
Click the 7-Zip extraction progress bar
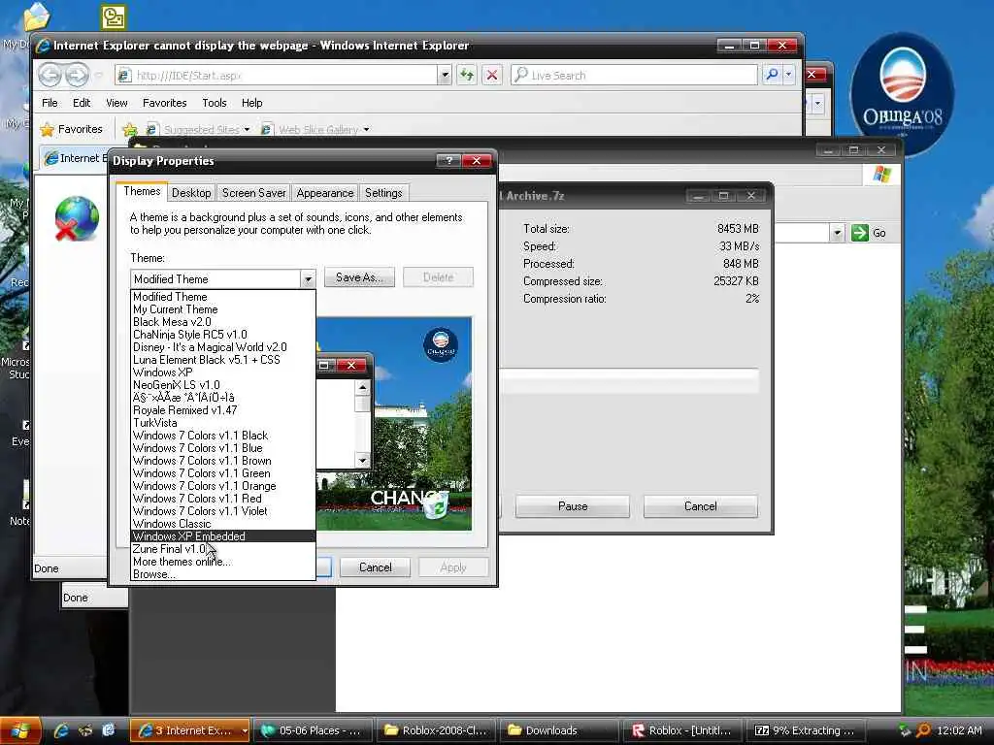click(x=630, y=380)
